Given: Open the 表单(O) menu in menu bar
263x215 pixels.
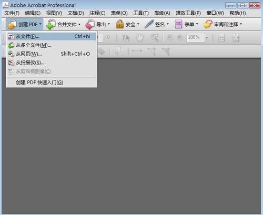Looking at the screenshot, I should coord(119,13).
